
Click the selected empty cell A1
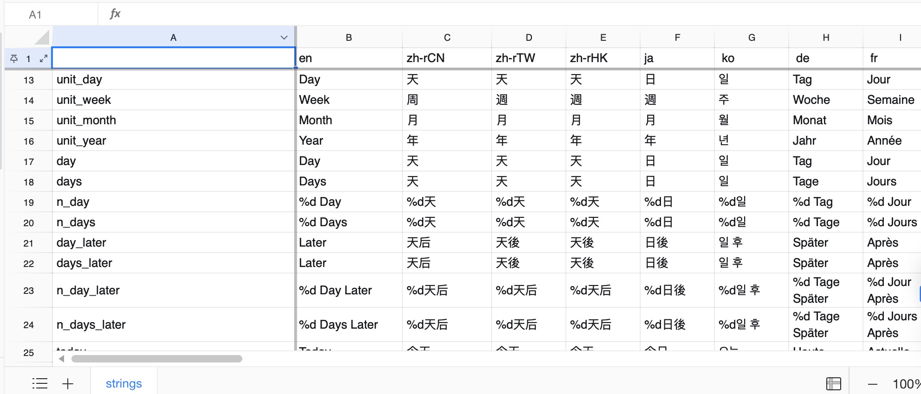(173, 58)
